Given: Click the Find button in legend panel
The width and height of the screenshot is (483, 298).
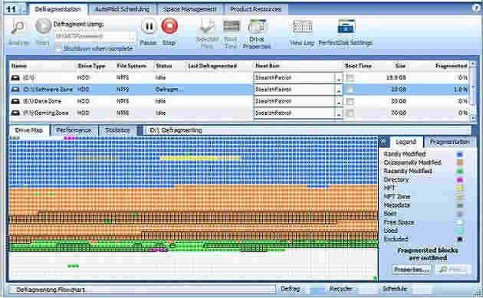Looking at the screenshot, I should pos(453,270).
